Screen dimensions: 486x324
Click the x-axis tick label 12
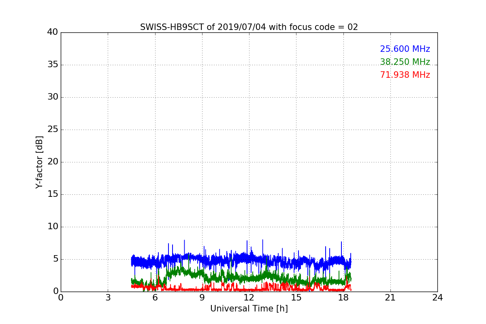(249, 298)
